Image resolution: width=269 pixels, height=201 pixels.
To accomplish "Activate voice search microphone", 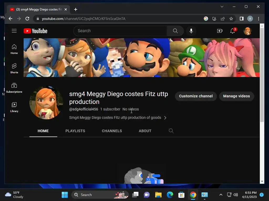I will click(191, 31).
